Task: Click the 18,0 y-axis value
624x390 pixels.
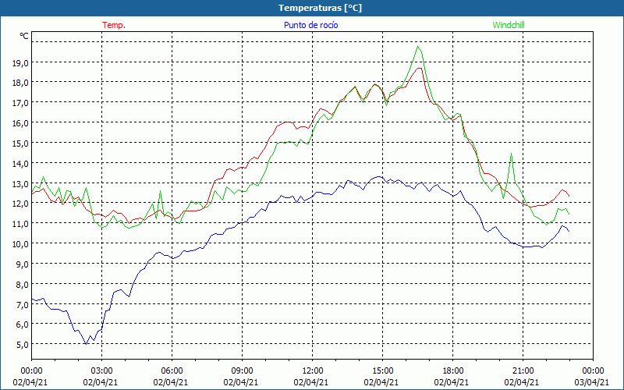Action: click(x=20, y=83)
